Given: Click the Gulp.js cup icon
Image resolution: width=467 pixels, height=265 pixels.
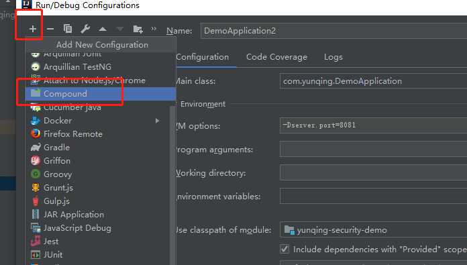Looking at the screenshot, I should [x=36, y=201].
